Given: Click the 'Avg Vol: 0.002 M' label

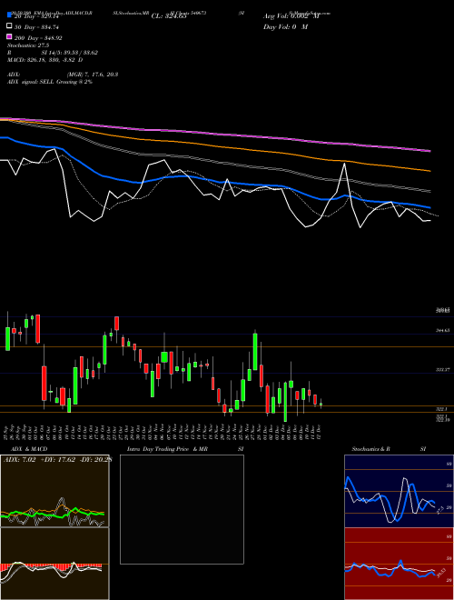Looking at the screenshot, I should [x=291, y=16].
